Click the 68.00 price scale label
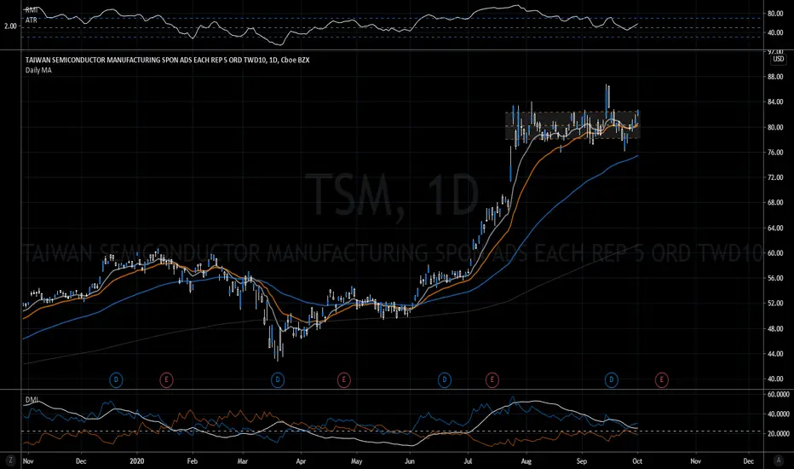Image resolution: width=794 pixels, height=469 pixels. pyautogui.click(x=775, y=203)
